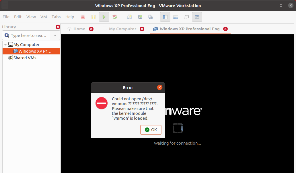Minimize the VMware Workstation window

click(x=271, y=5)
